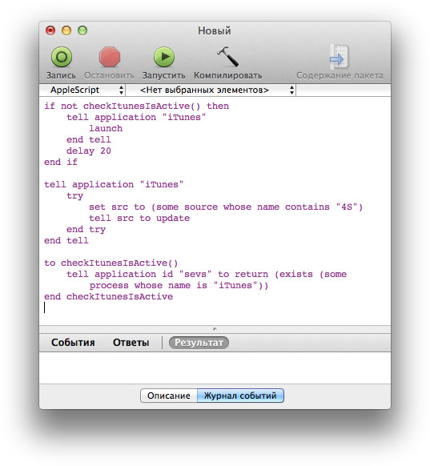This screenshot has height=466, width=430.
Task: Switch to the Ответы tab
Action: click(x=131, y=343)
